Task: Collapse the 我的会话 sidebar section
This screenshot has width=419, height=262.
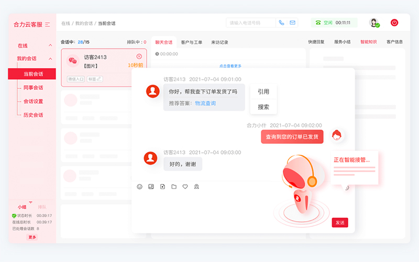Action: [50, 59]
